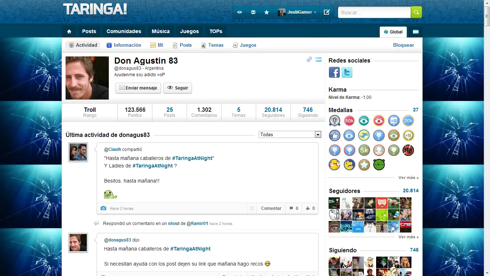Screen dimensions: 490x276
Task: Click the green star medal icon
Action: 364,165
